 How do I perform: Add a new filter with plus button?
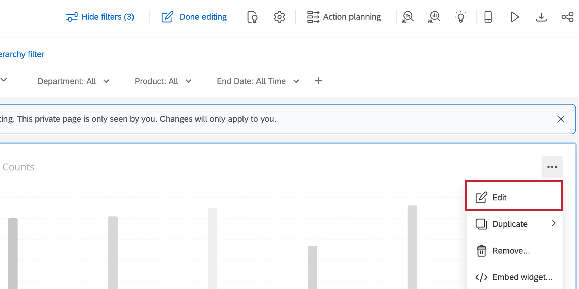[x=318, y=81]
